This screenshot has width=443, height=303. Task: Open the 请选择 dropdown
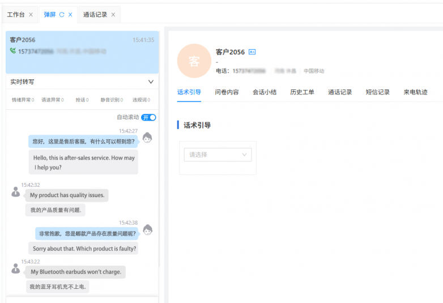coord(218,155)
